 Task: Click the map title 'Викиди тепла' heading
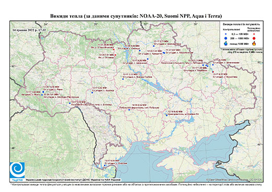pos(136,16)
